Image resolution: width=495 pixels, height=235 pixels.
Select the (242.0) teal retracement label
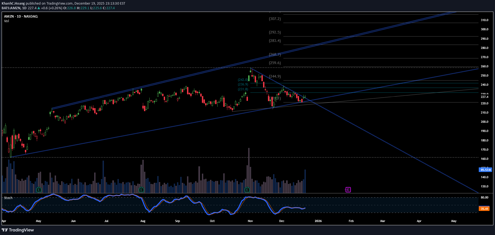pyautogui.click(x=243, y=80)
